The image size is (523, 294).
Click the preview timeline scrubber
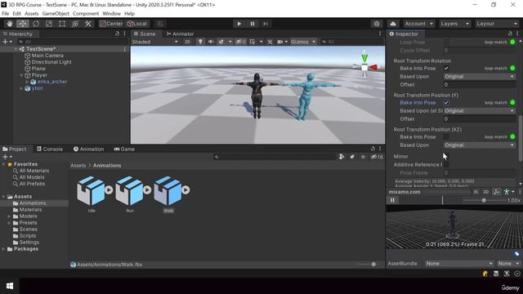pos(442,200)
